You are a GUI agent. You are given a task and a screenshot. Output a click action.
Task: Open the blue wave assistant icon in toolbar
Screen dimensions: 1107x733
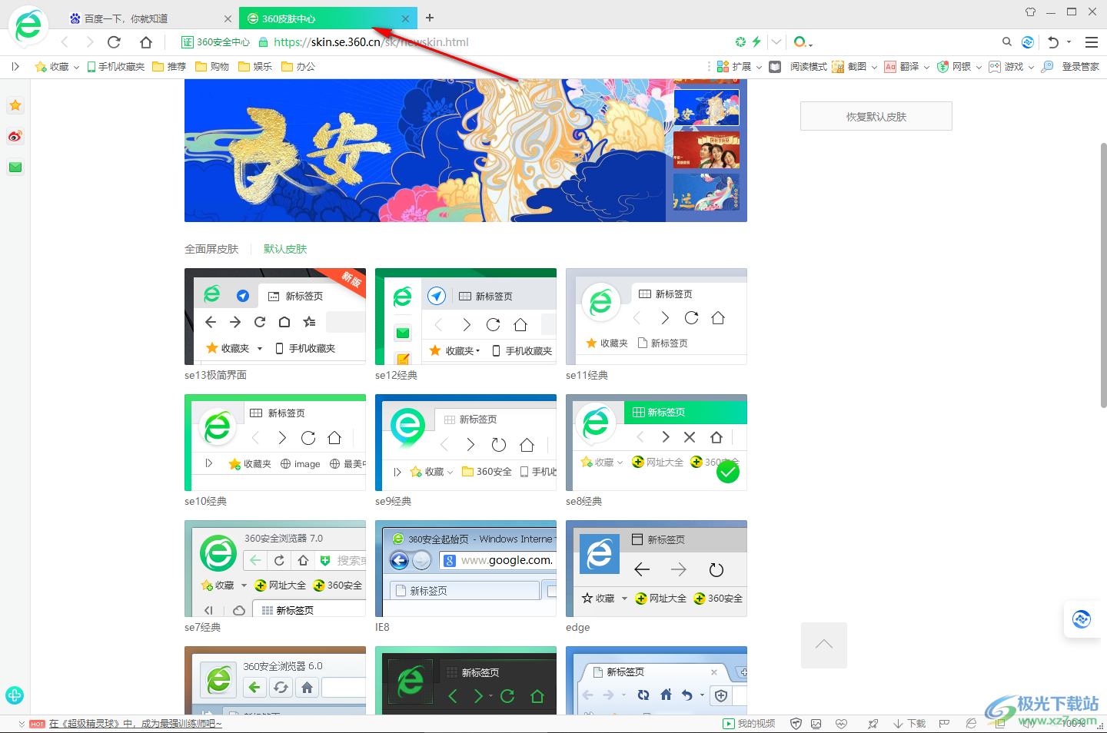pos(1028,41)
